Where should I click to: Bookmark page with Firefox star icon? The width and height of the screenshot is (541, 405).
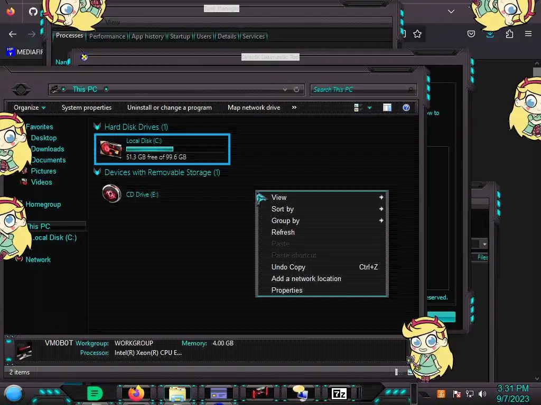(417, 34)
